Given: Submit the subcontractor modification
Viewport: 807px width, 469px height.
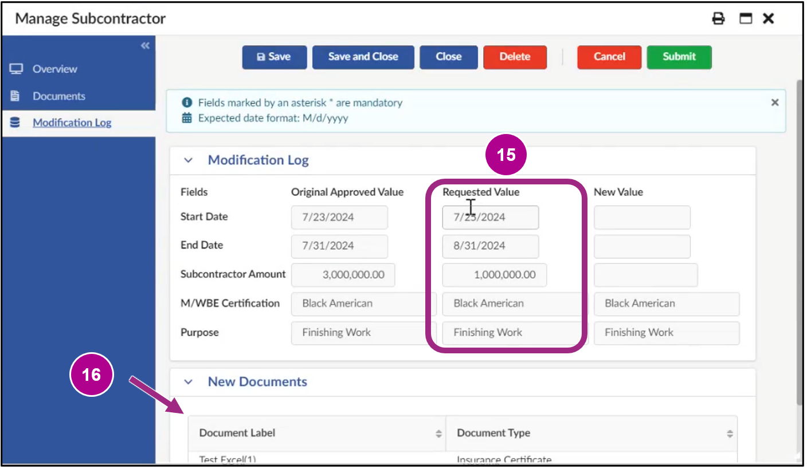Looking at the screenshot, I should pyautogui.click(x=679, y=57).
